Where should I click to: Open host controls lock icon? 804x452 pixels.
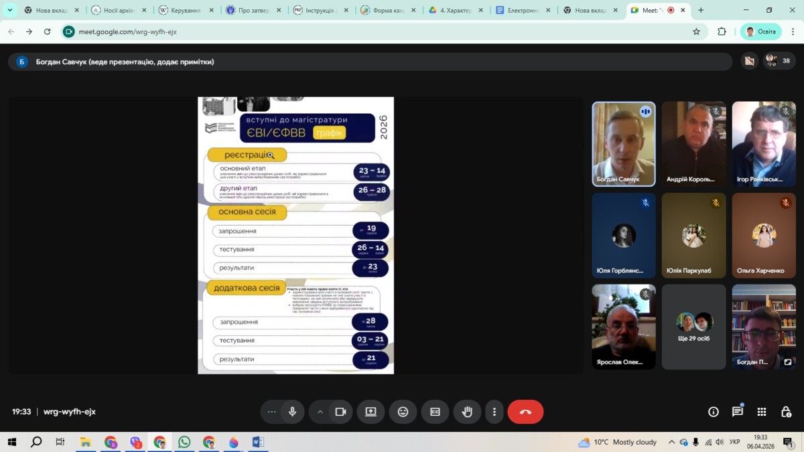point(786,412)
